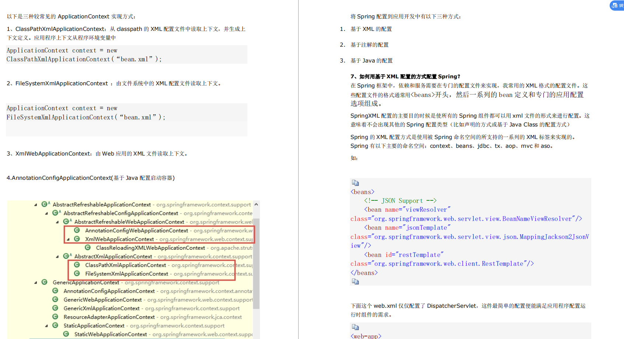Collapse the AbstractXmlApplicationContext tree node
Viewport: 624px width, 339px height.
pos(57,257)
